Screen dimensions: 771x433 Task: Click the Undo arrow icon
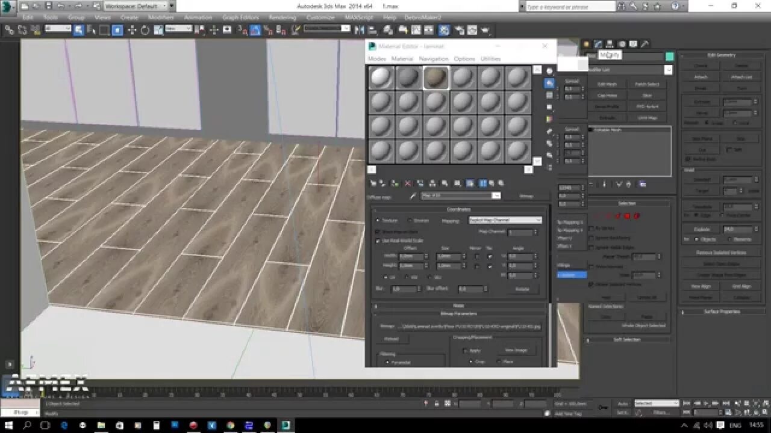[x=60, y=6]
